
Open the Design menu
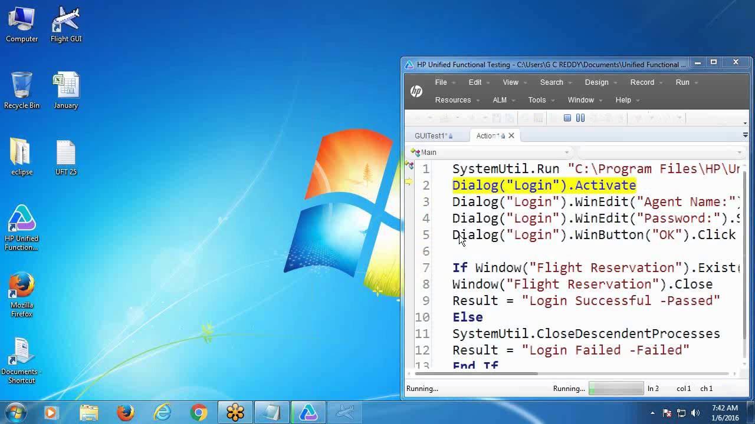tap(601, 82)
